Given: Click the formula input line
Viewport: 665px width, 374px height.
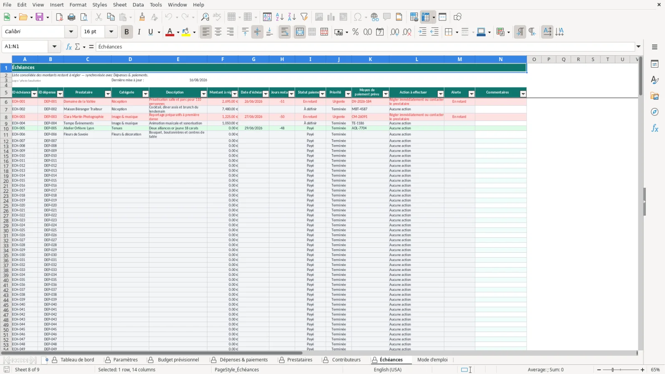Looking at the screenshot, I should [x=365, y=47].
